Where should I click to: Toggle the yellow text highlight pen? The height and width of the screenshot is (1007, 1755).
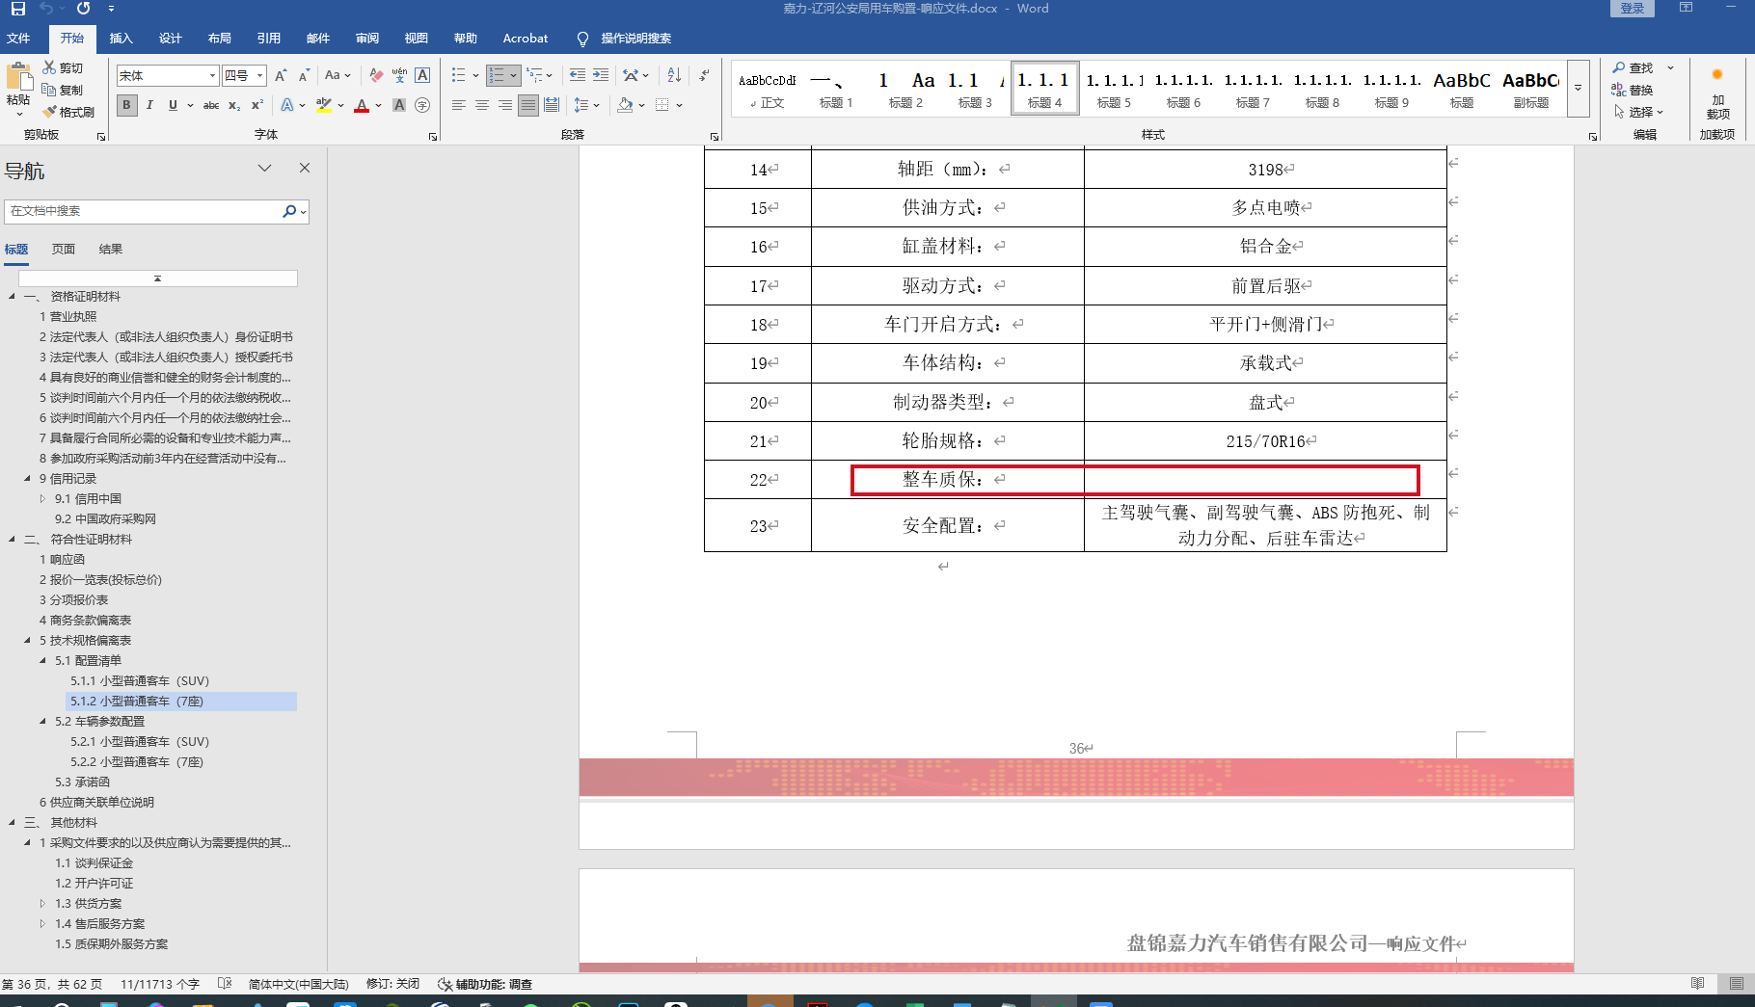(323, 105)
